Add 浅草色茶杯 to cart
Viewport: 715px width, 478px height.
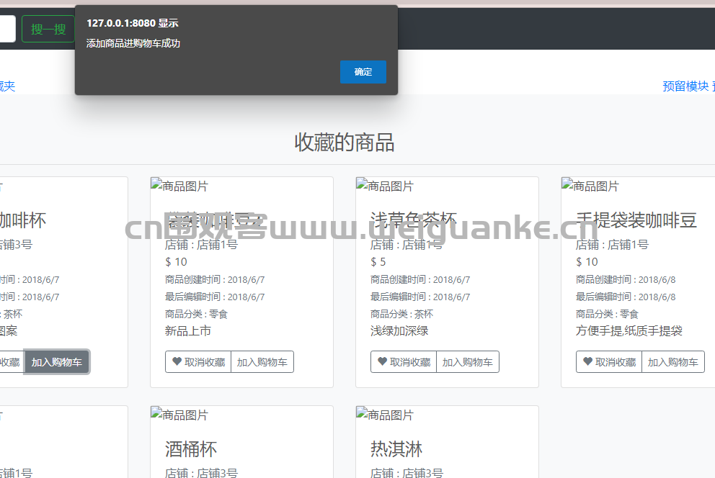(467, 362)
